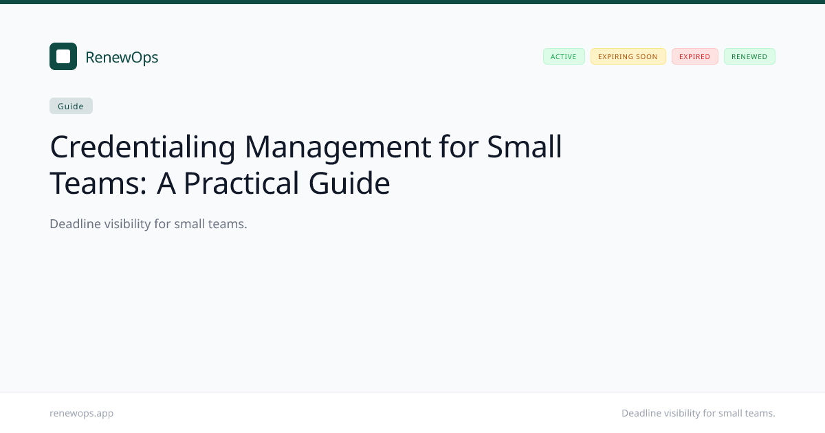Click the Credentialing Management guide headline
The height and width of the screenshot is (433, 825).
pos(306,165)
